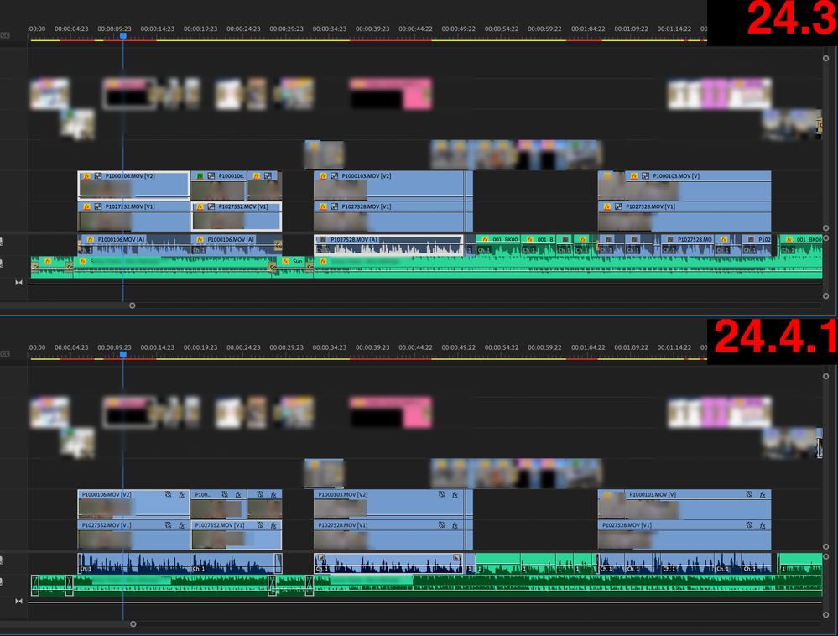
Task: Click fx icon on selected P1027552.MOV [V1] in 24.4.1
Action: click(x=273, y=525)
